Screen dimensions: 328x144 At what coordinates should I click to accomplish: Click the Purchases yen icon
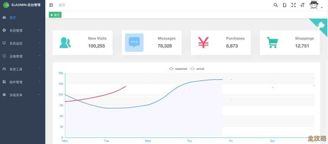203,43
